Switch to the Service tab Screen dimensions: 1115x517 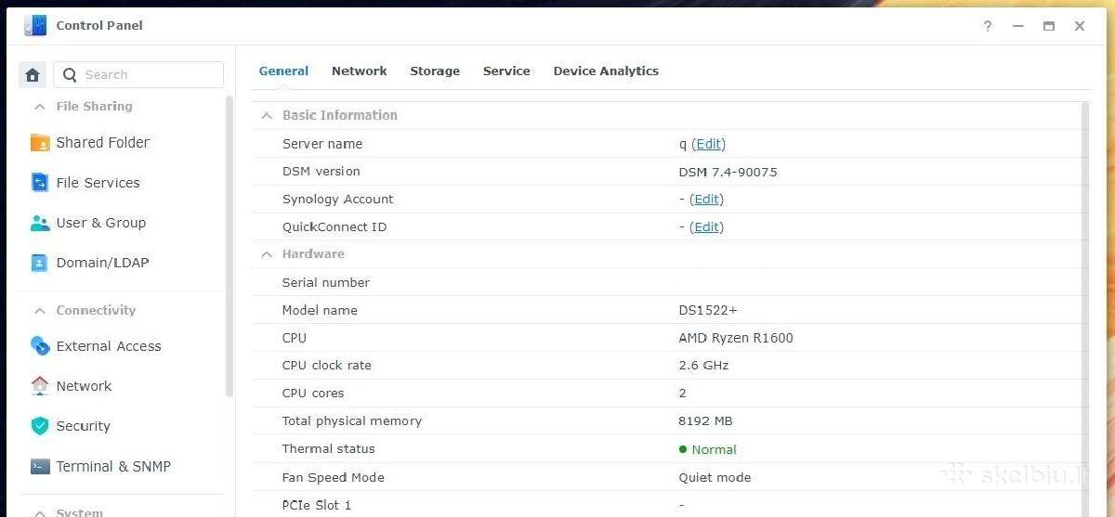(506, 71)
